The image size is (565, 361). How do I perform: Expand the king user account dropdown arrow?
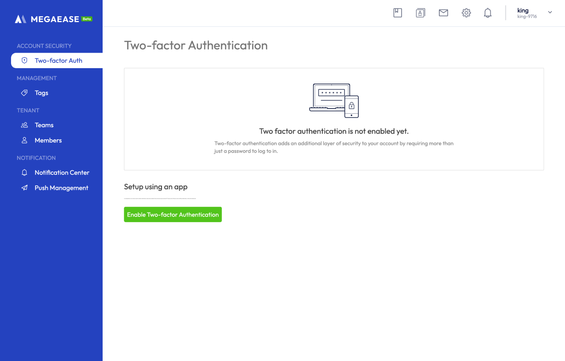(550, 12)
